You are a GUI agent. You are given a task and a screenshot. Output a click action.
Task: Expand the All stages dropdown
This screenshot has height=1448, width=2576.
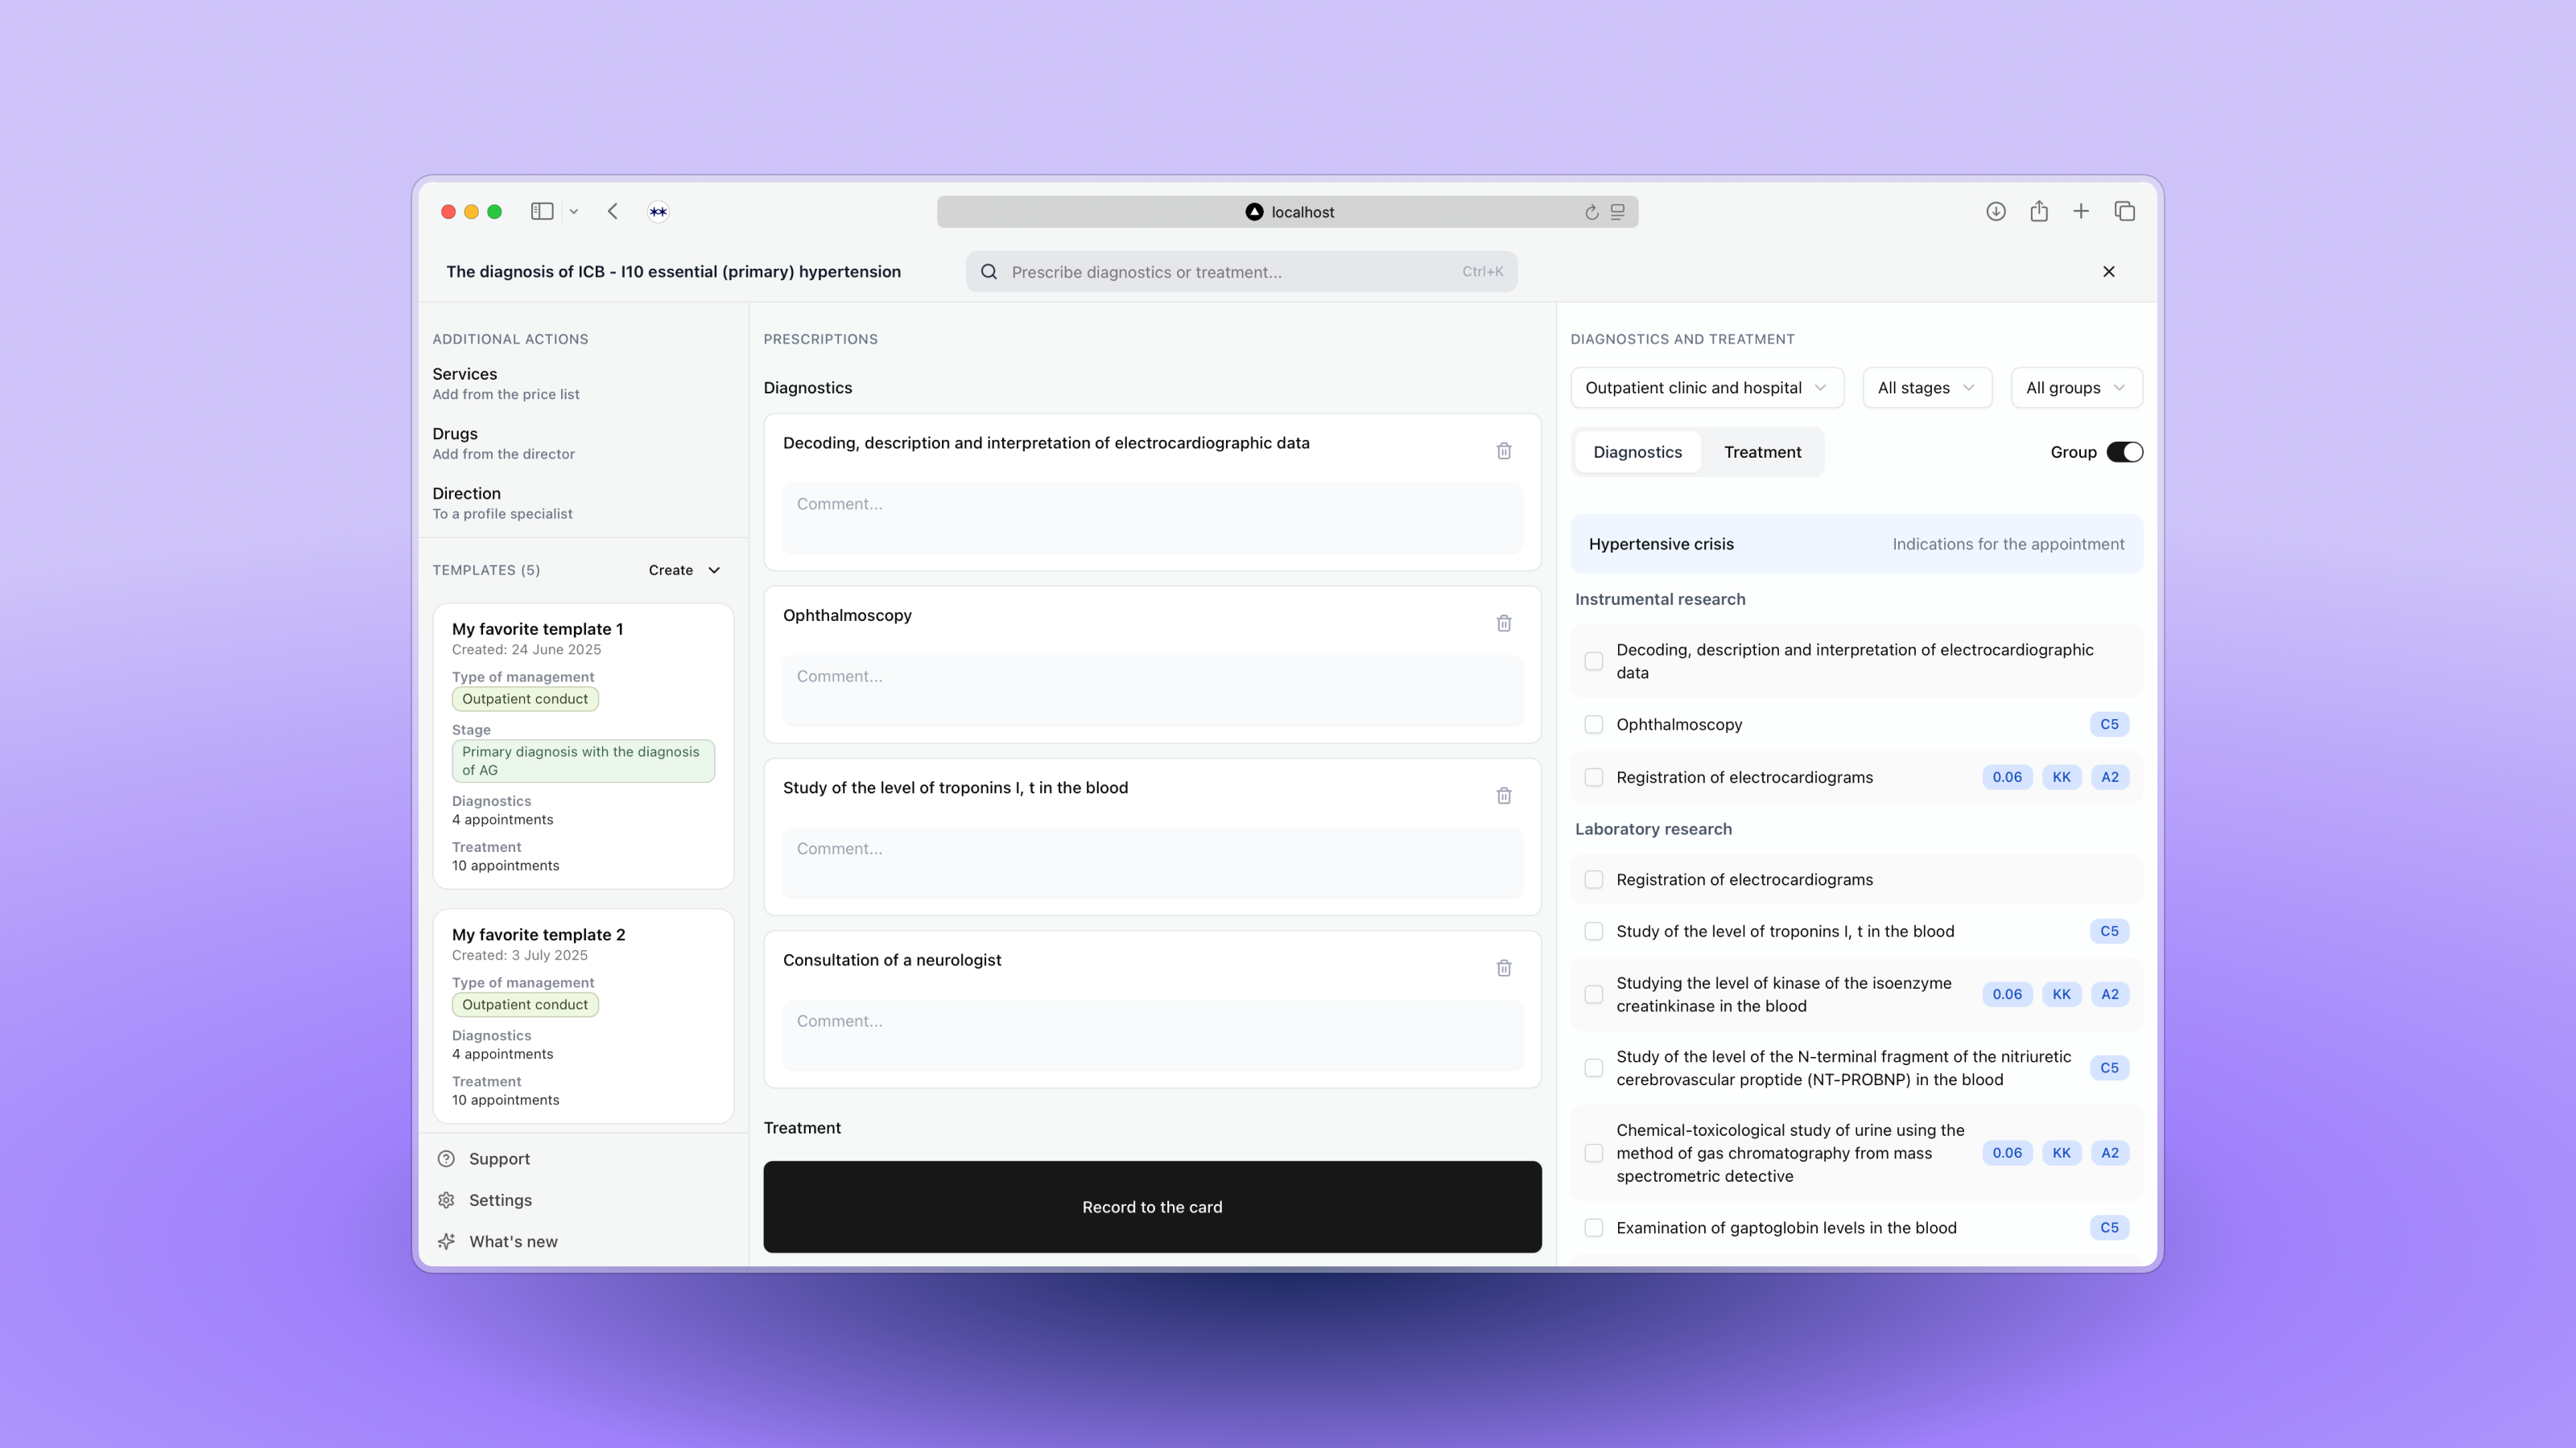1926,388
